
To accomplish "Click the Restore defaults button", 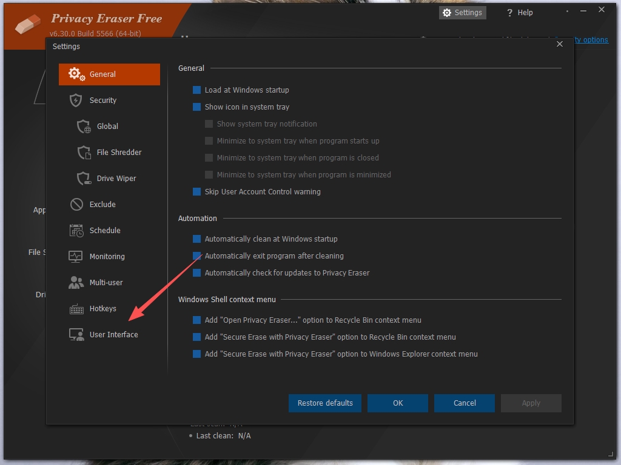I will pyautogui.click(x=325, y=403).
